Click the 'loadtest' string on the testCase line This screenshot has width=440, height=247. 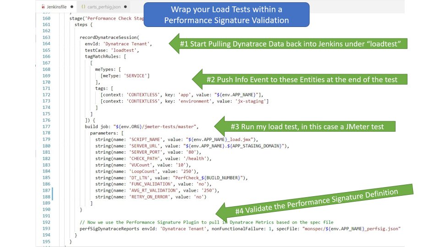124,50
